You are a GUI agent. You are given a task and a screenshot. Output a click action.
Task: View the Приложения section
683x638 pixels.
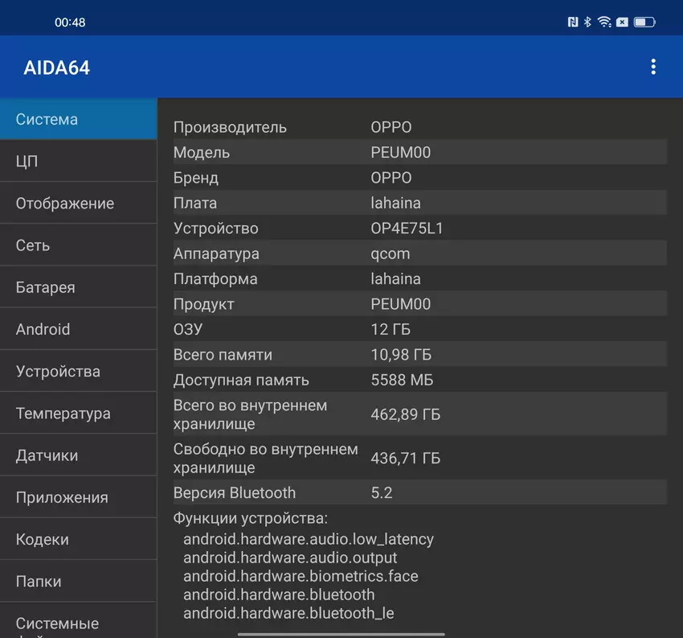point(78,497)
